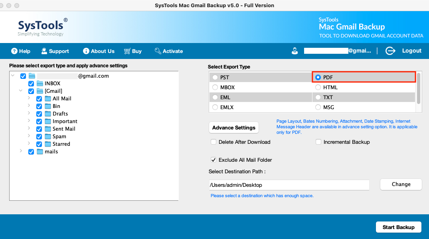Image resolution: width=429 pixels, height=239 pixels.
Task: Expand the Drafts folder
Action: pyautogui.click(x=29, y=113)
